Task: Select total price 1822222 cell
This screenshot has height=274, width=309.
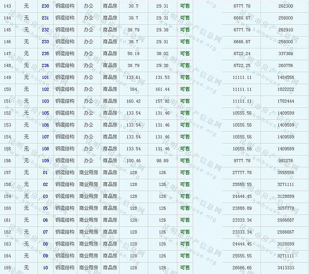Action: (x=285, y=89)
